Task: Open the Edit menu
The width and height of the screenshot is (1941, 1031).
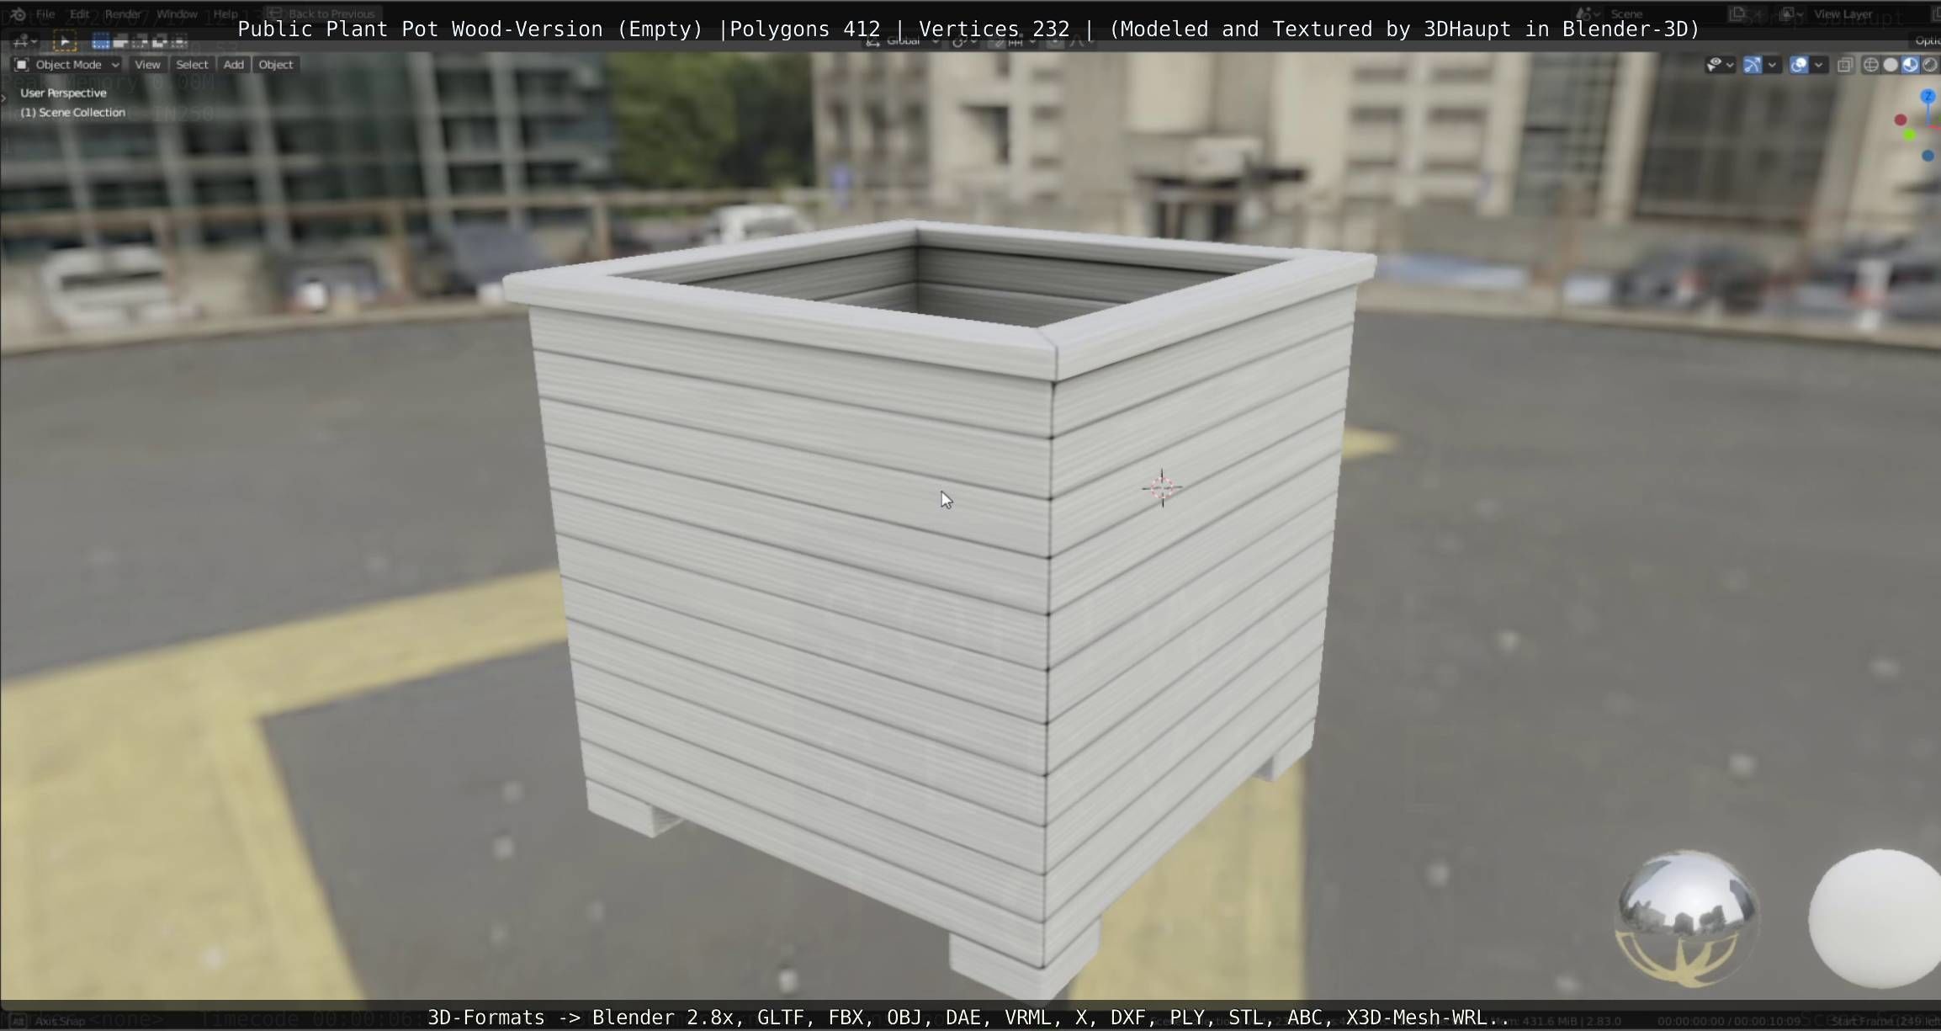Action: (x=80, y=14)
